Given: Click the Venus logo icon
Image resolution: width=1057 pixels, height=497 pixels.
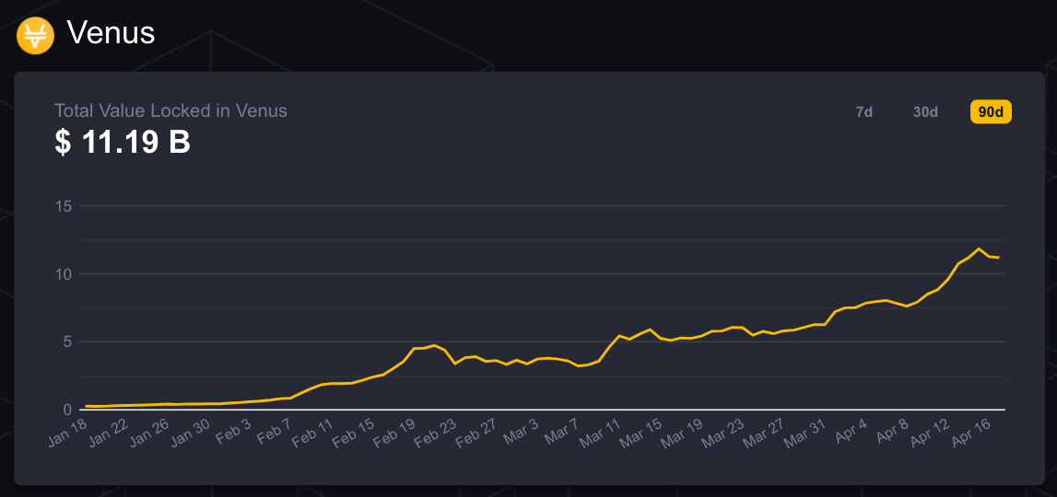Looking at the screenshot, I should coord(36,35).
